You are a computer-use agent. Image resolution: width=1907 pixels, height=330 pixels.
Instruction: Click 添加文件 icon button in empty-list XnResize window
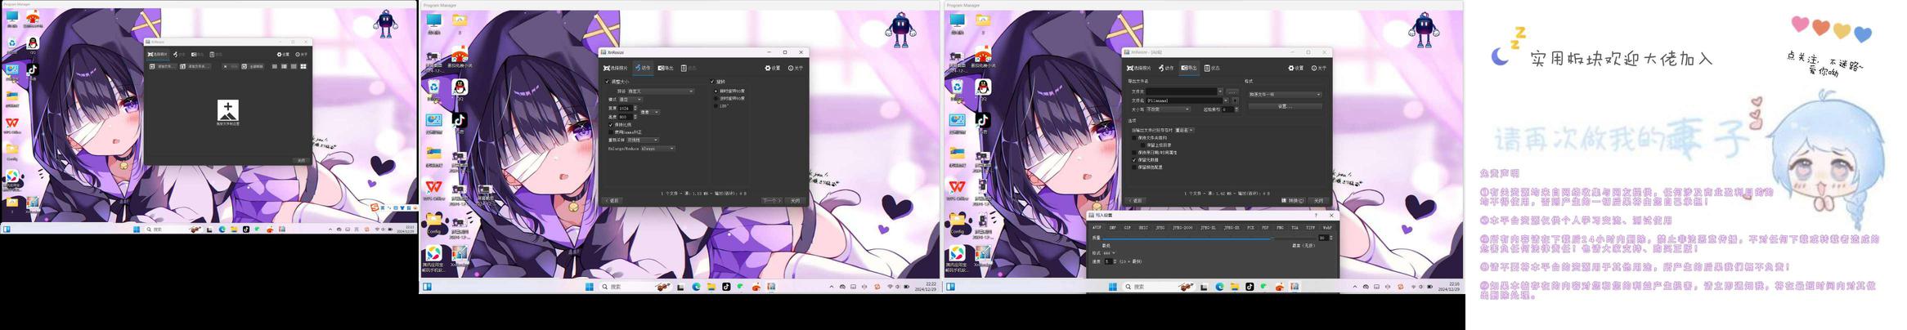tap(162, 66)
